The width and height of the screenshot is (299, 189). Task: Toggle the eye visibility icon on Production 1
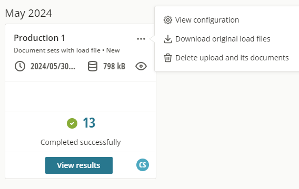[141, 66]
